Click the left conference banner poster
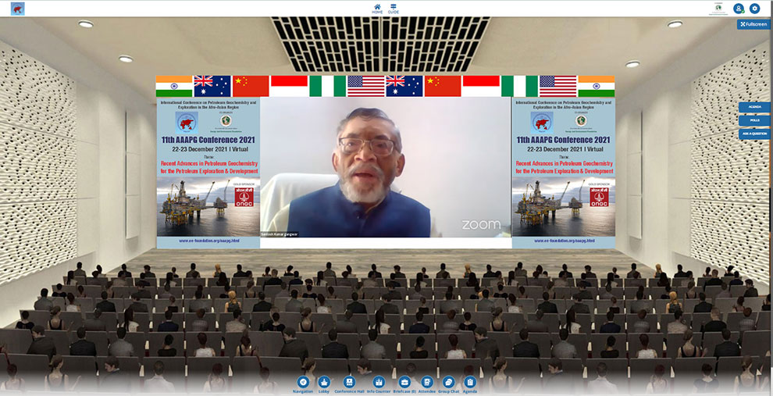The width and height of the screenshot is (773, 396). pyautogui.click(x=208, y=172)
